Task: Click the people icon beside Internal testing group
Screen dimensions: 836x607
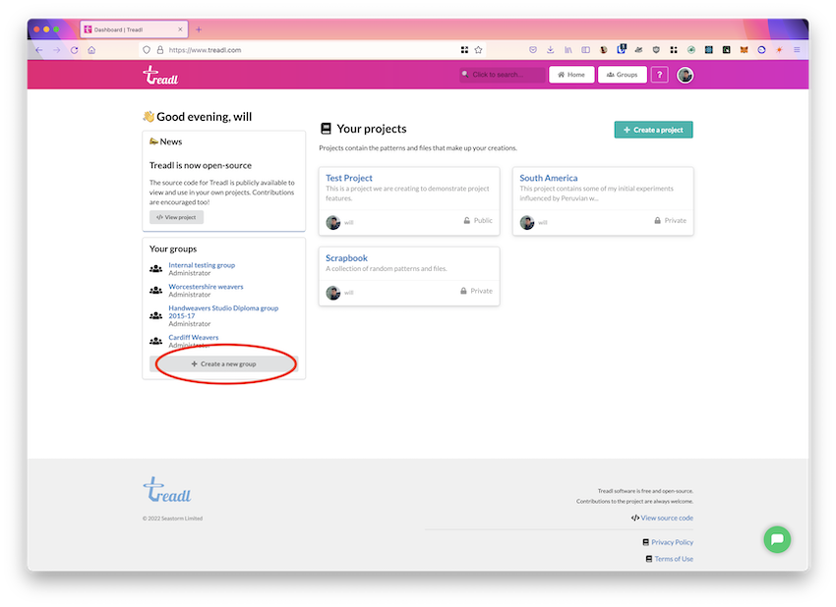Action: (155, 269)
